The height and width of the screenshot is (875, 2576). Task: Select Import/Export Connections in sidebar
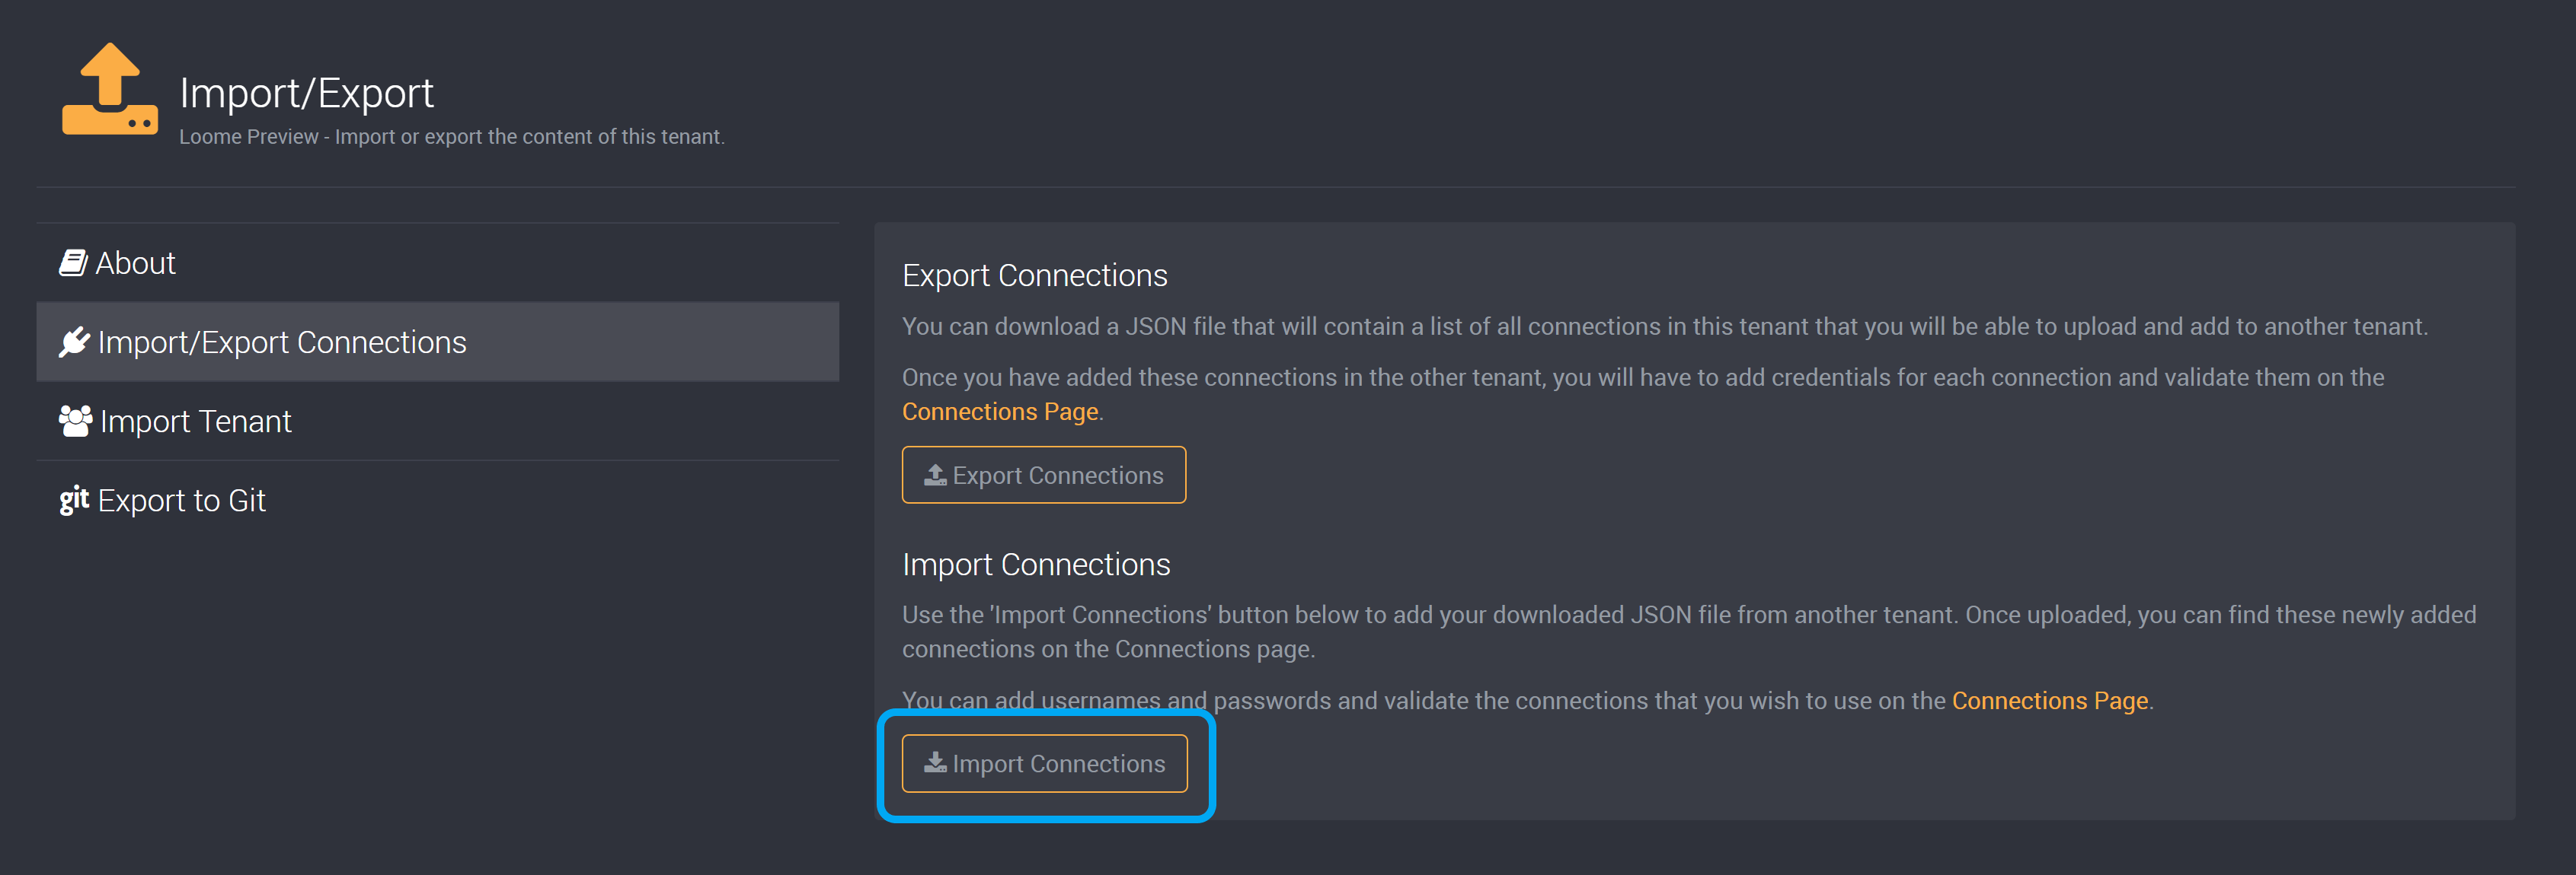pos(438,342)
